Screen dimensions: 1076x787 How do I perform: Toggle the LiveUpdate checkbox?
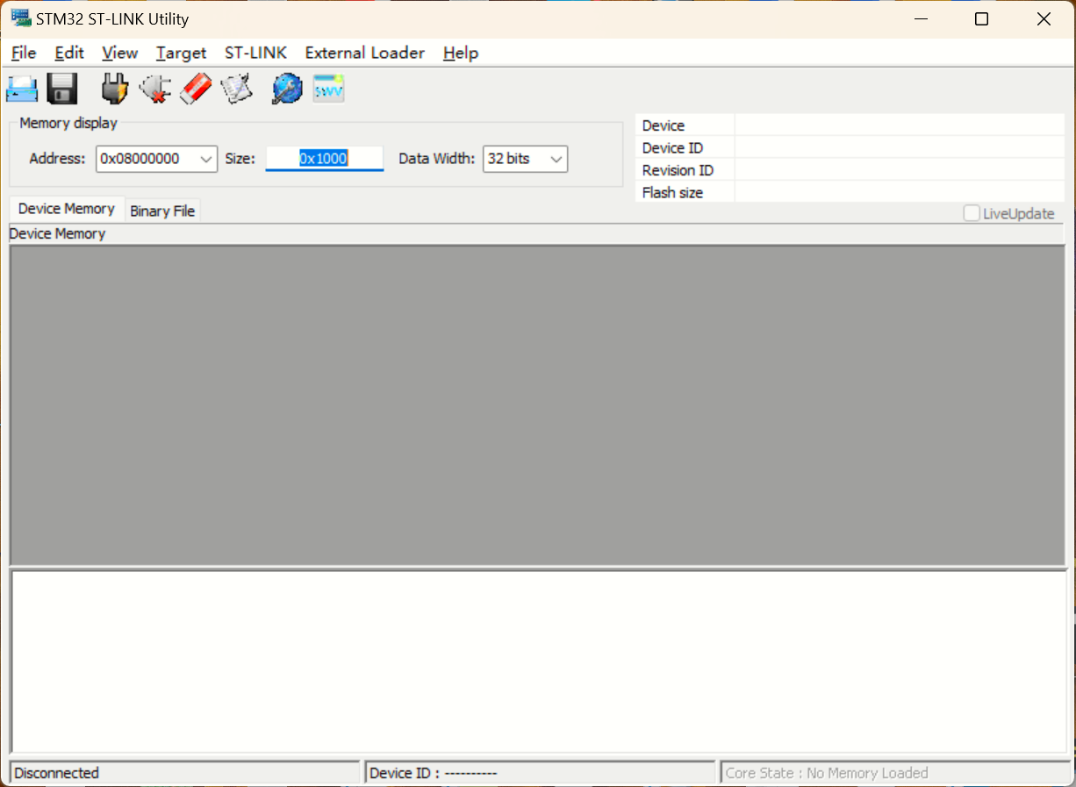click(x=972, y=213)
